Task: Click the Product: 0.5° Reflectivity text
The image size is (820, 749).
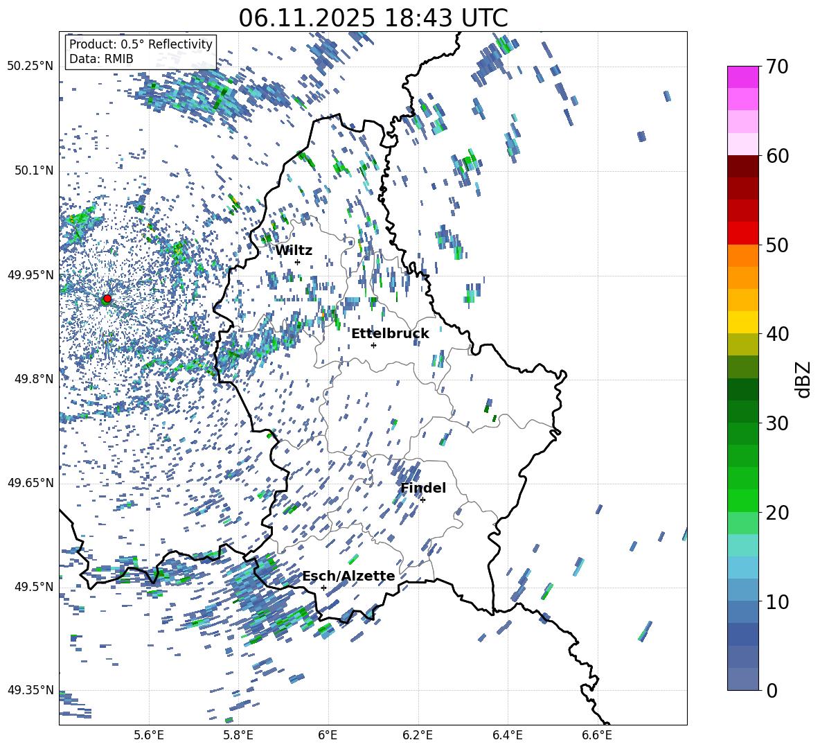Action: click(141, 44)
